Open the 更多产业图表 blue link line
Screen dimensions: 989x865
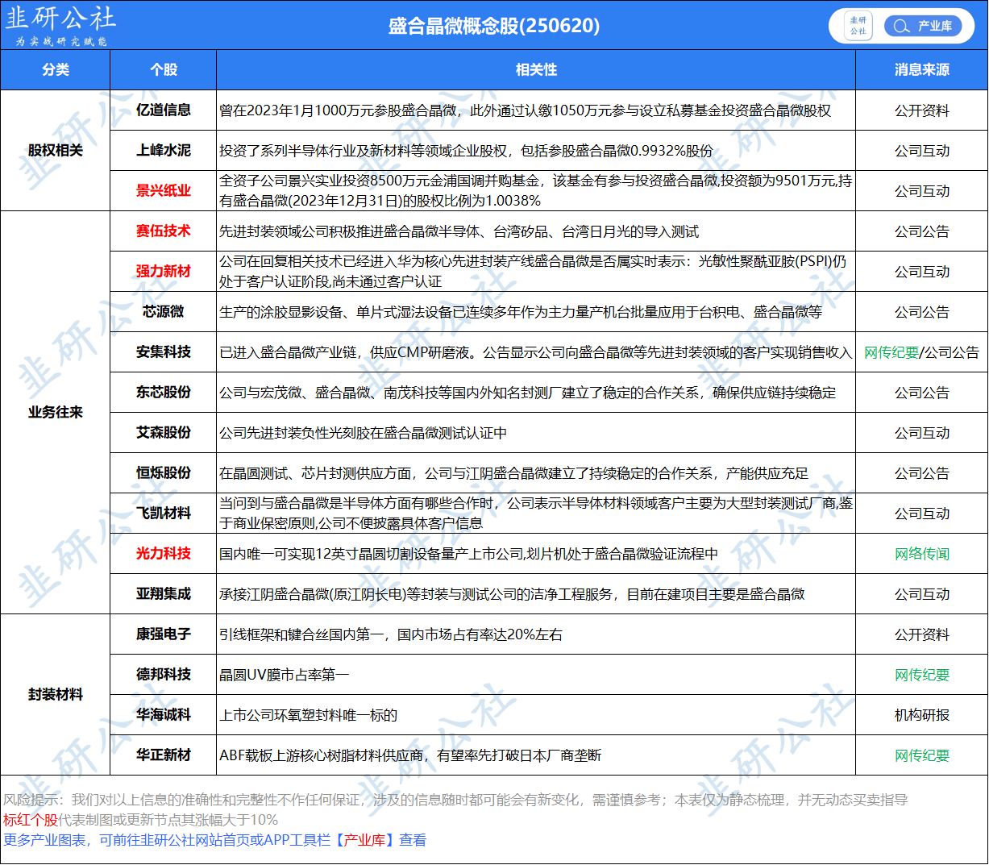click(215, 840)
